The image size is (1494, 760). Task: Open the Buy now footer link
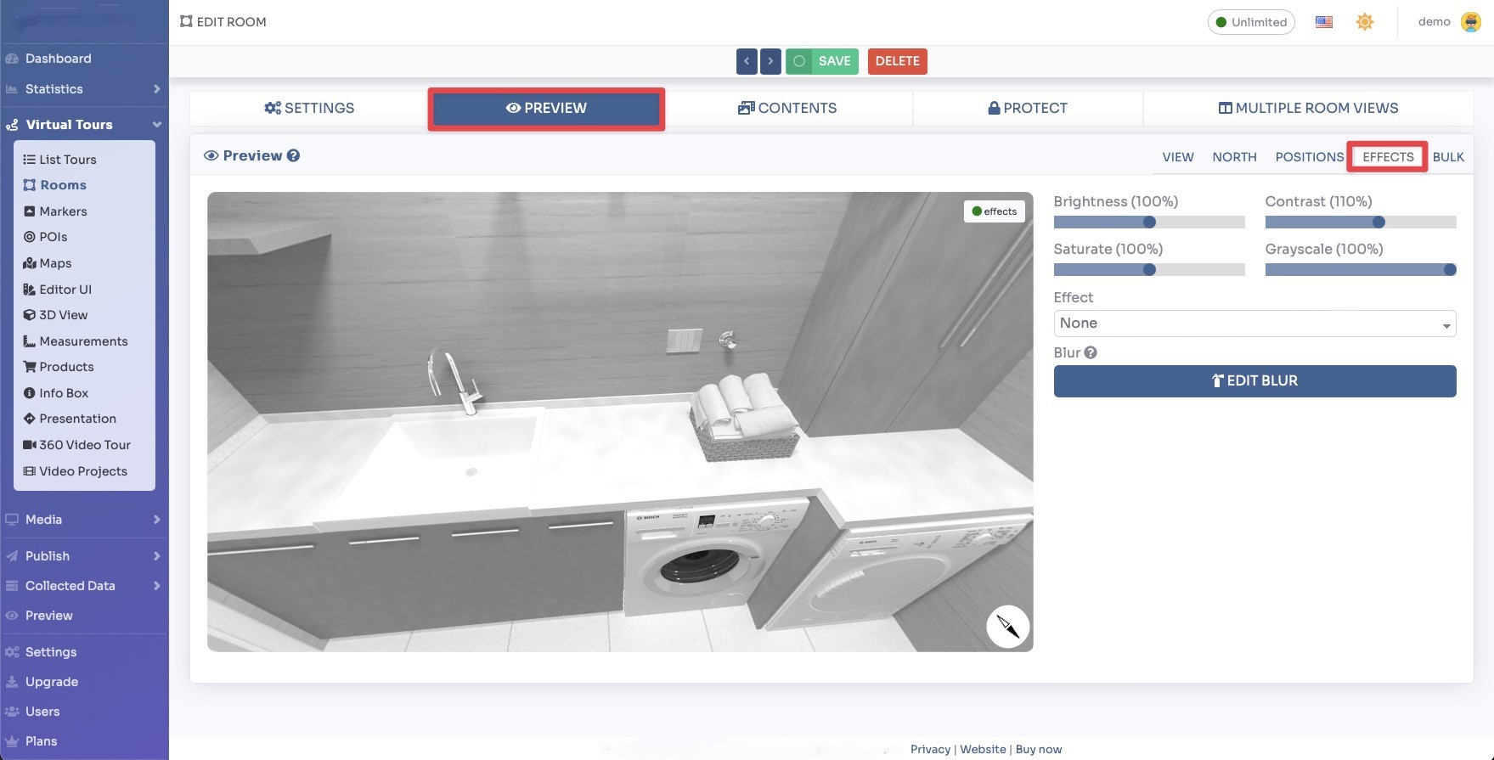tap(1039, 749)
